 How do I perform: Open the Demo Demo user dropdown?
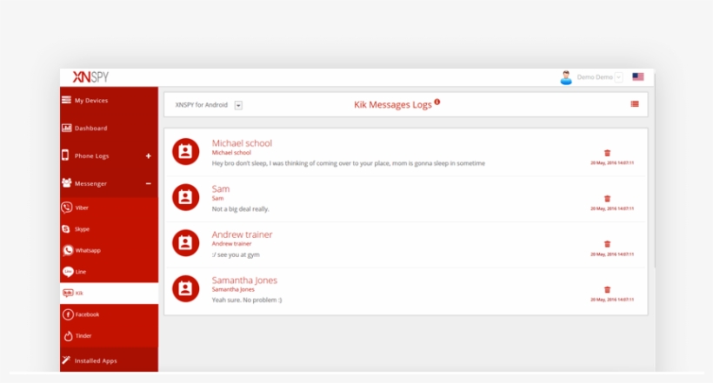[x=618, y=77]
